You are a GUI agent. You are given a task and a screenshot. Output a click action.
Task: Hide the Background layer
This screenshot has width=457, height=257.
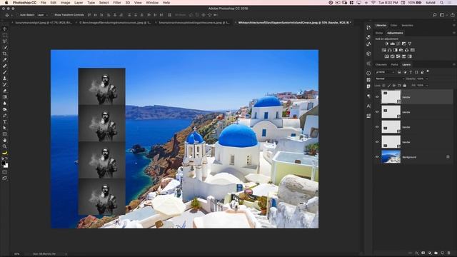(x=377, y=157)
